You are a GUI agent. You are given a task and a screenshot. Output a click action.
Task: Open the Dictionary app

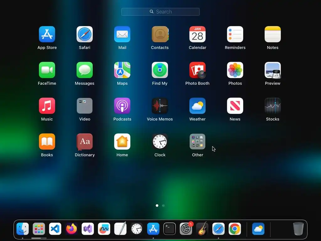coord(85,142)
